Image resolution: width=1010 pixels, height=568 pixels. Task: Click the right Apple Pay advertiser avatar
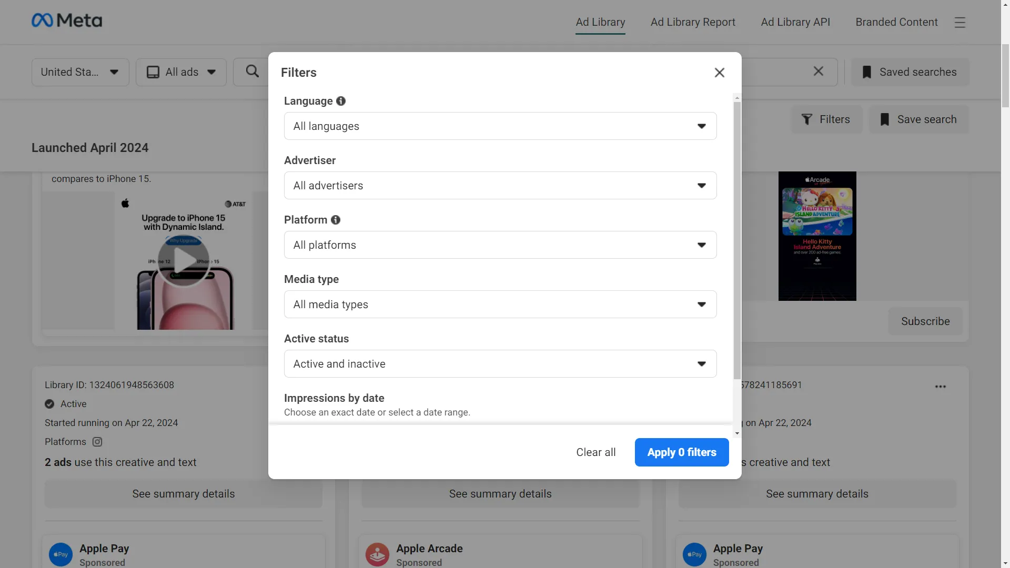[694, 554]
